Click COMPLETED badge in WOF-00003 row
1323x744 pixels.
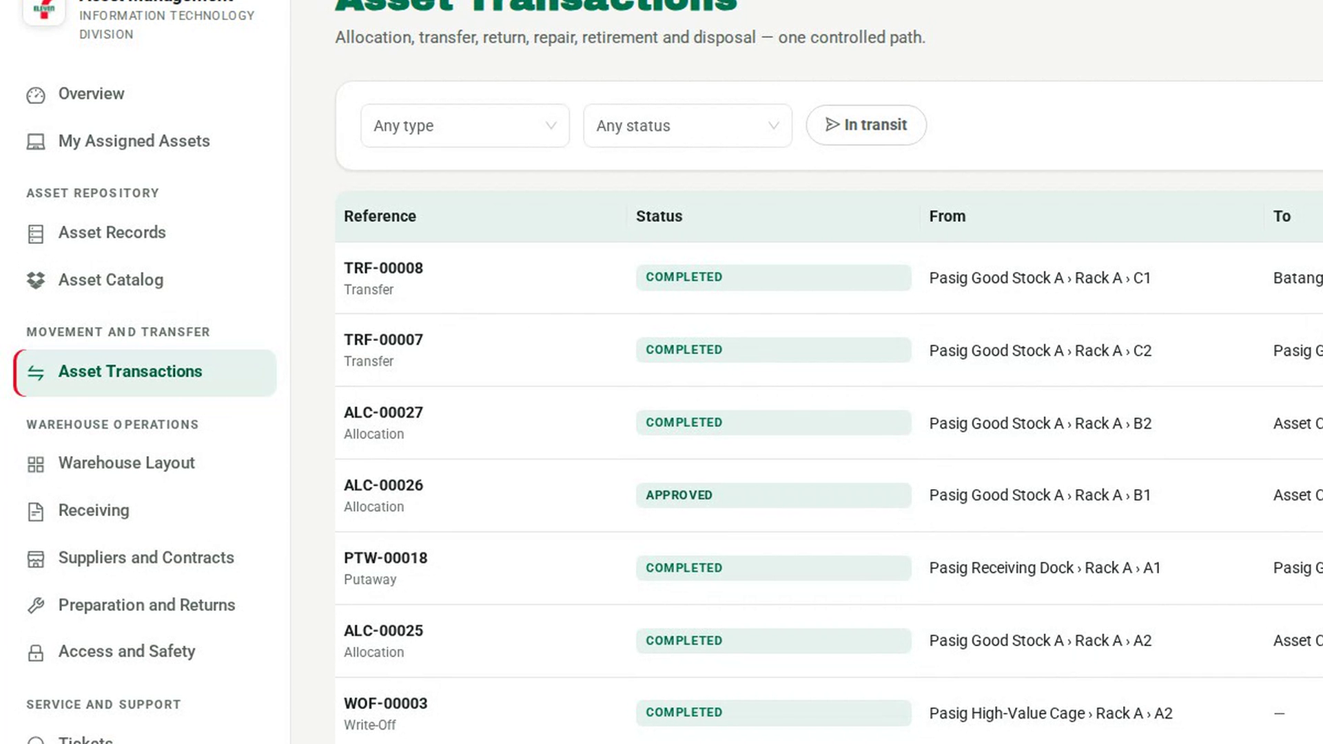[773, 713]
